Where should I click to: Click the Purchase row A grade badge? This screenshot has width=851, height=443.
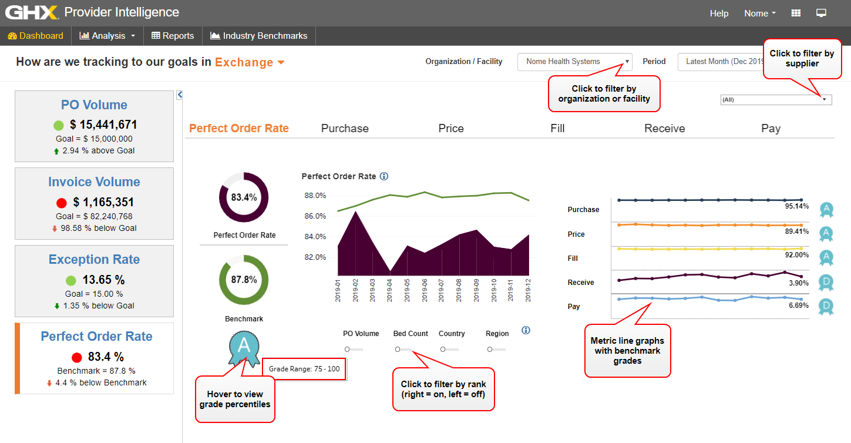point(826,209)
